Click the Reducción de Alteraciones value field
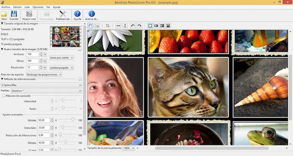Screen dimensions: 293x156 [44, 135]
